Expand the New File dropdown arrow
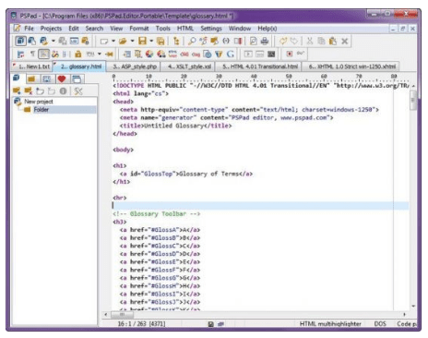Viewport: 428px width, 338px height. [x=113, y=41]
